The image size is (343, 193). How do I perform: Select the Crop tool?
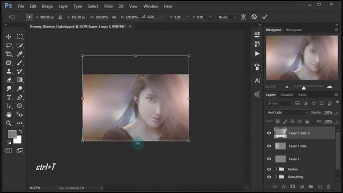click(9, 54)
